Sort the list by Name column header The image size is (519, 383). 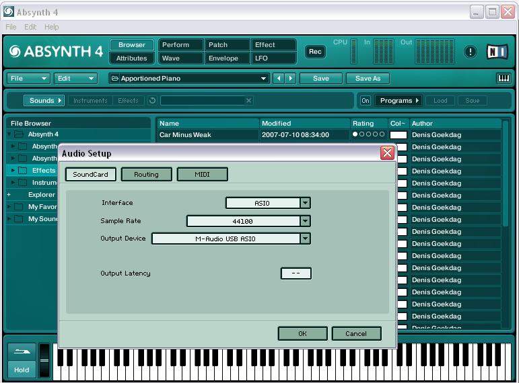[208, 123]
